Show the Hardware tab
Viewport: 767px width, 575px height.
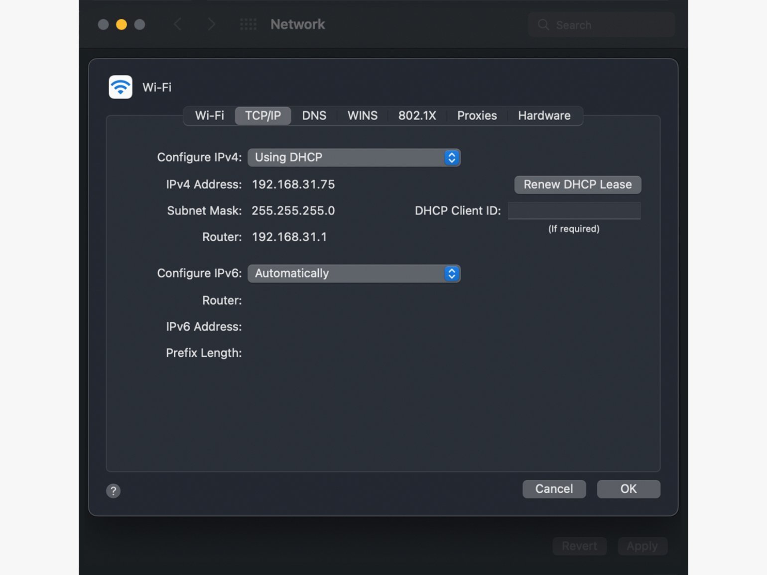click(544, 115)
